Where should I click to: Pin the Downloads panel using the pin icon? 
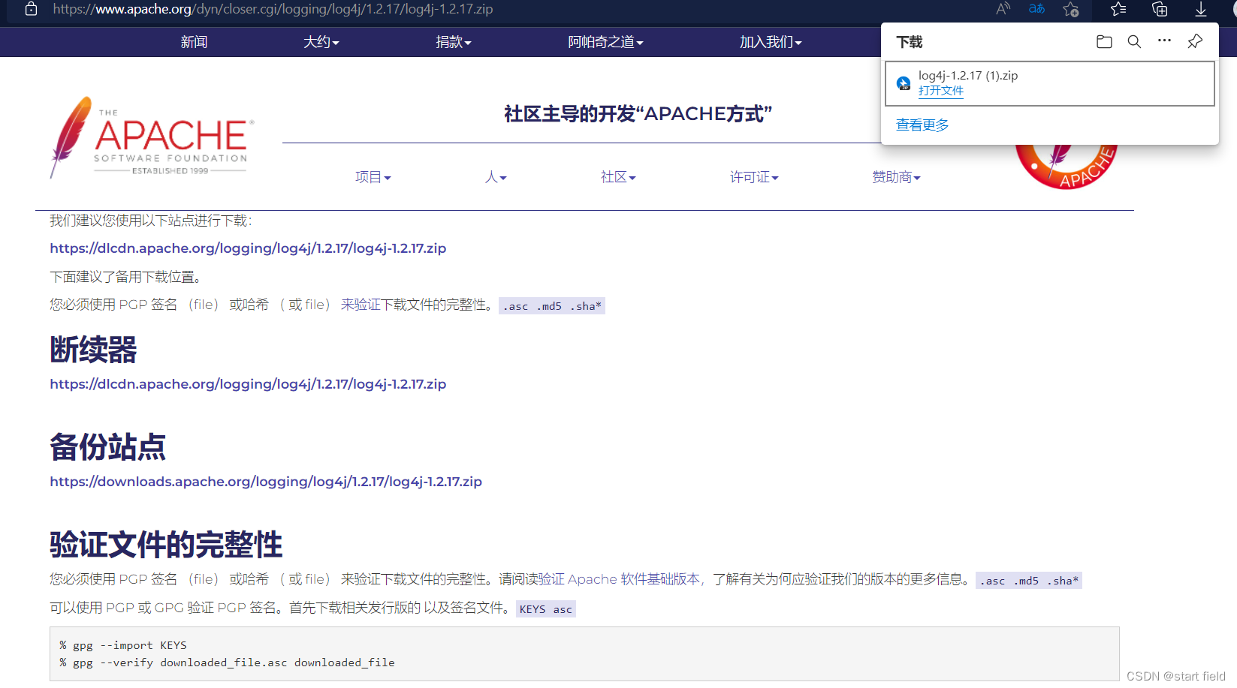pyautogui.click(x=1194, y=41)
